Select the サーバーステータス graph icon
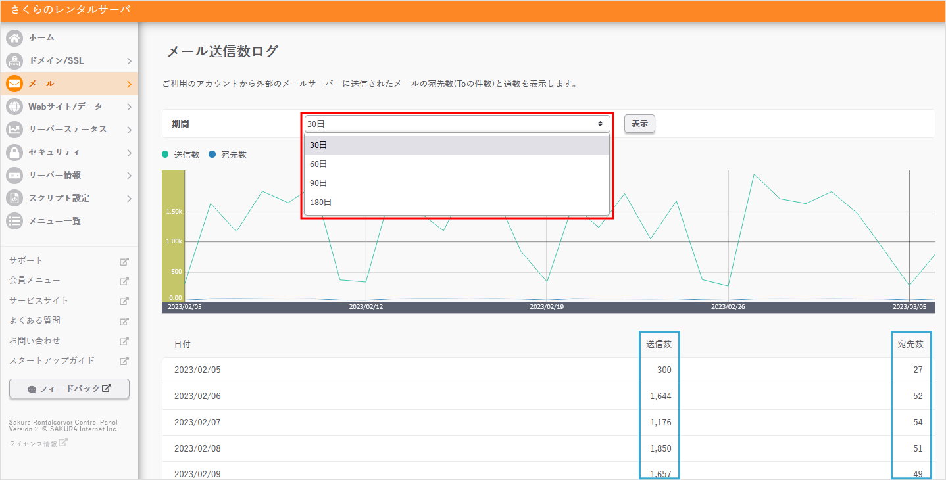 pos(14,129)
